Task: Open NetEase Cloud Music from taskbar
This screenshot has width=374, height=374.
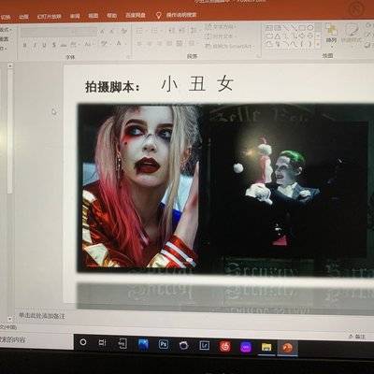Action: [x=225, y=346]
